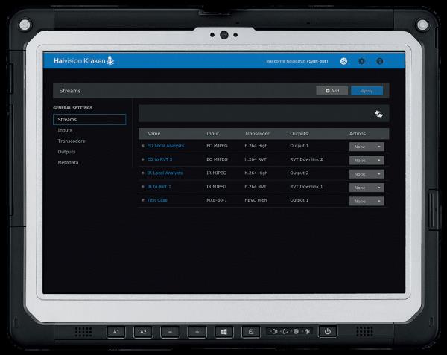Click the MXE-50-1 input cell

point(217,200)
